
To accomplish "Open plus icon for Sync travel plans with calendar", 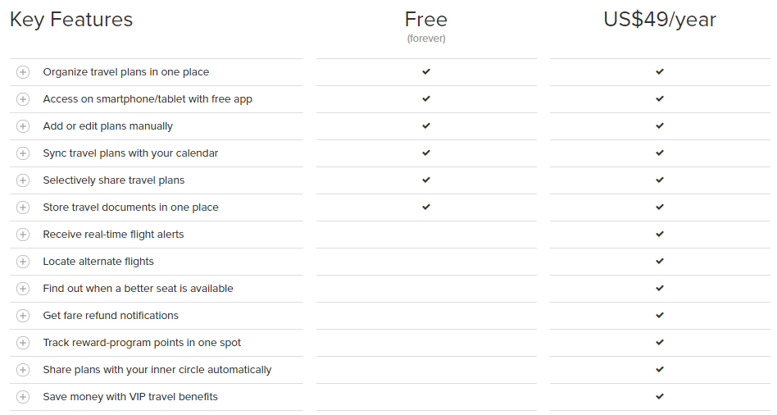I will tap(23, 153).
